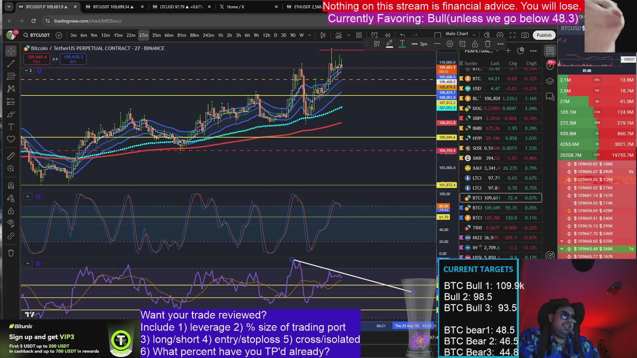
Task: Select the trend line drawing tool
Action: point(11,64)
